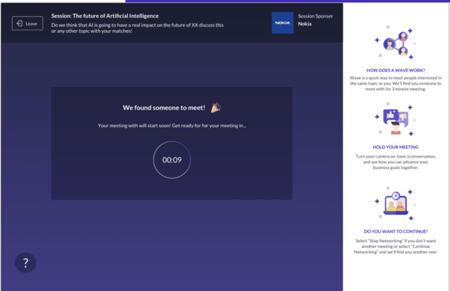The width and height of the screenshot is (450, 291).
Task: Click the Wave explanation paragraph
Action: (x=396, y=84)
